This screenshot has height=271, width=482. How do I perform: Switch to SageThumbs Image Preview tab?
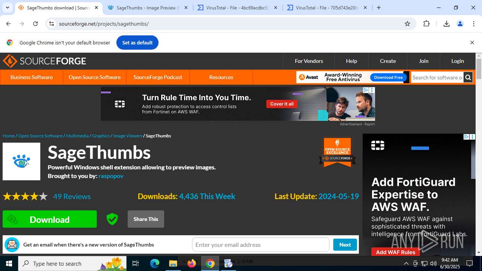[148, 8]
